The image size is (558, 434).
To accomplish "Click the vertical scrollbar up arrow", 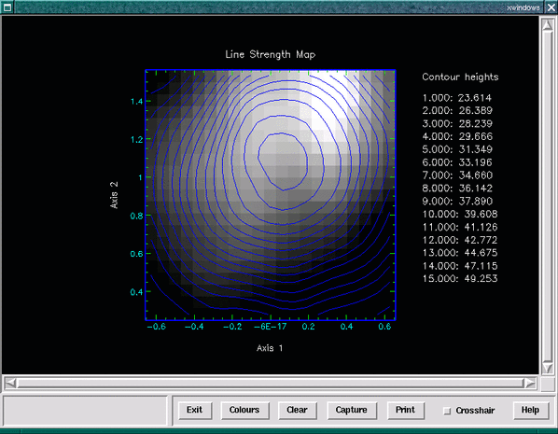I will (x=548, y=24).
